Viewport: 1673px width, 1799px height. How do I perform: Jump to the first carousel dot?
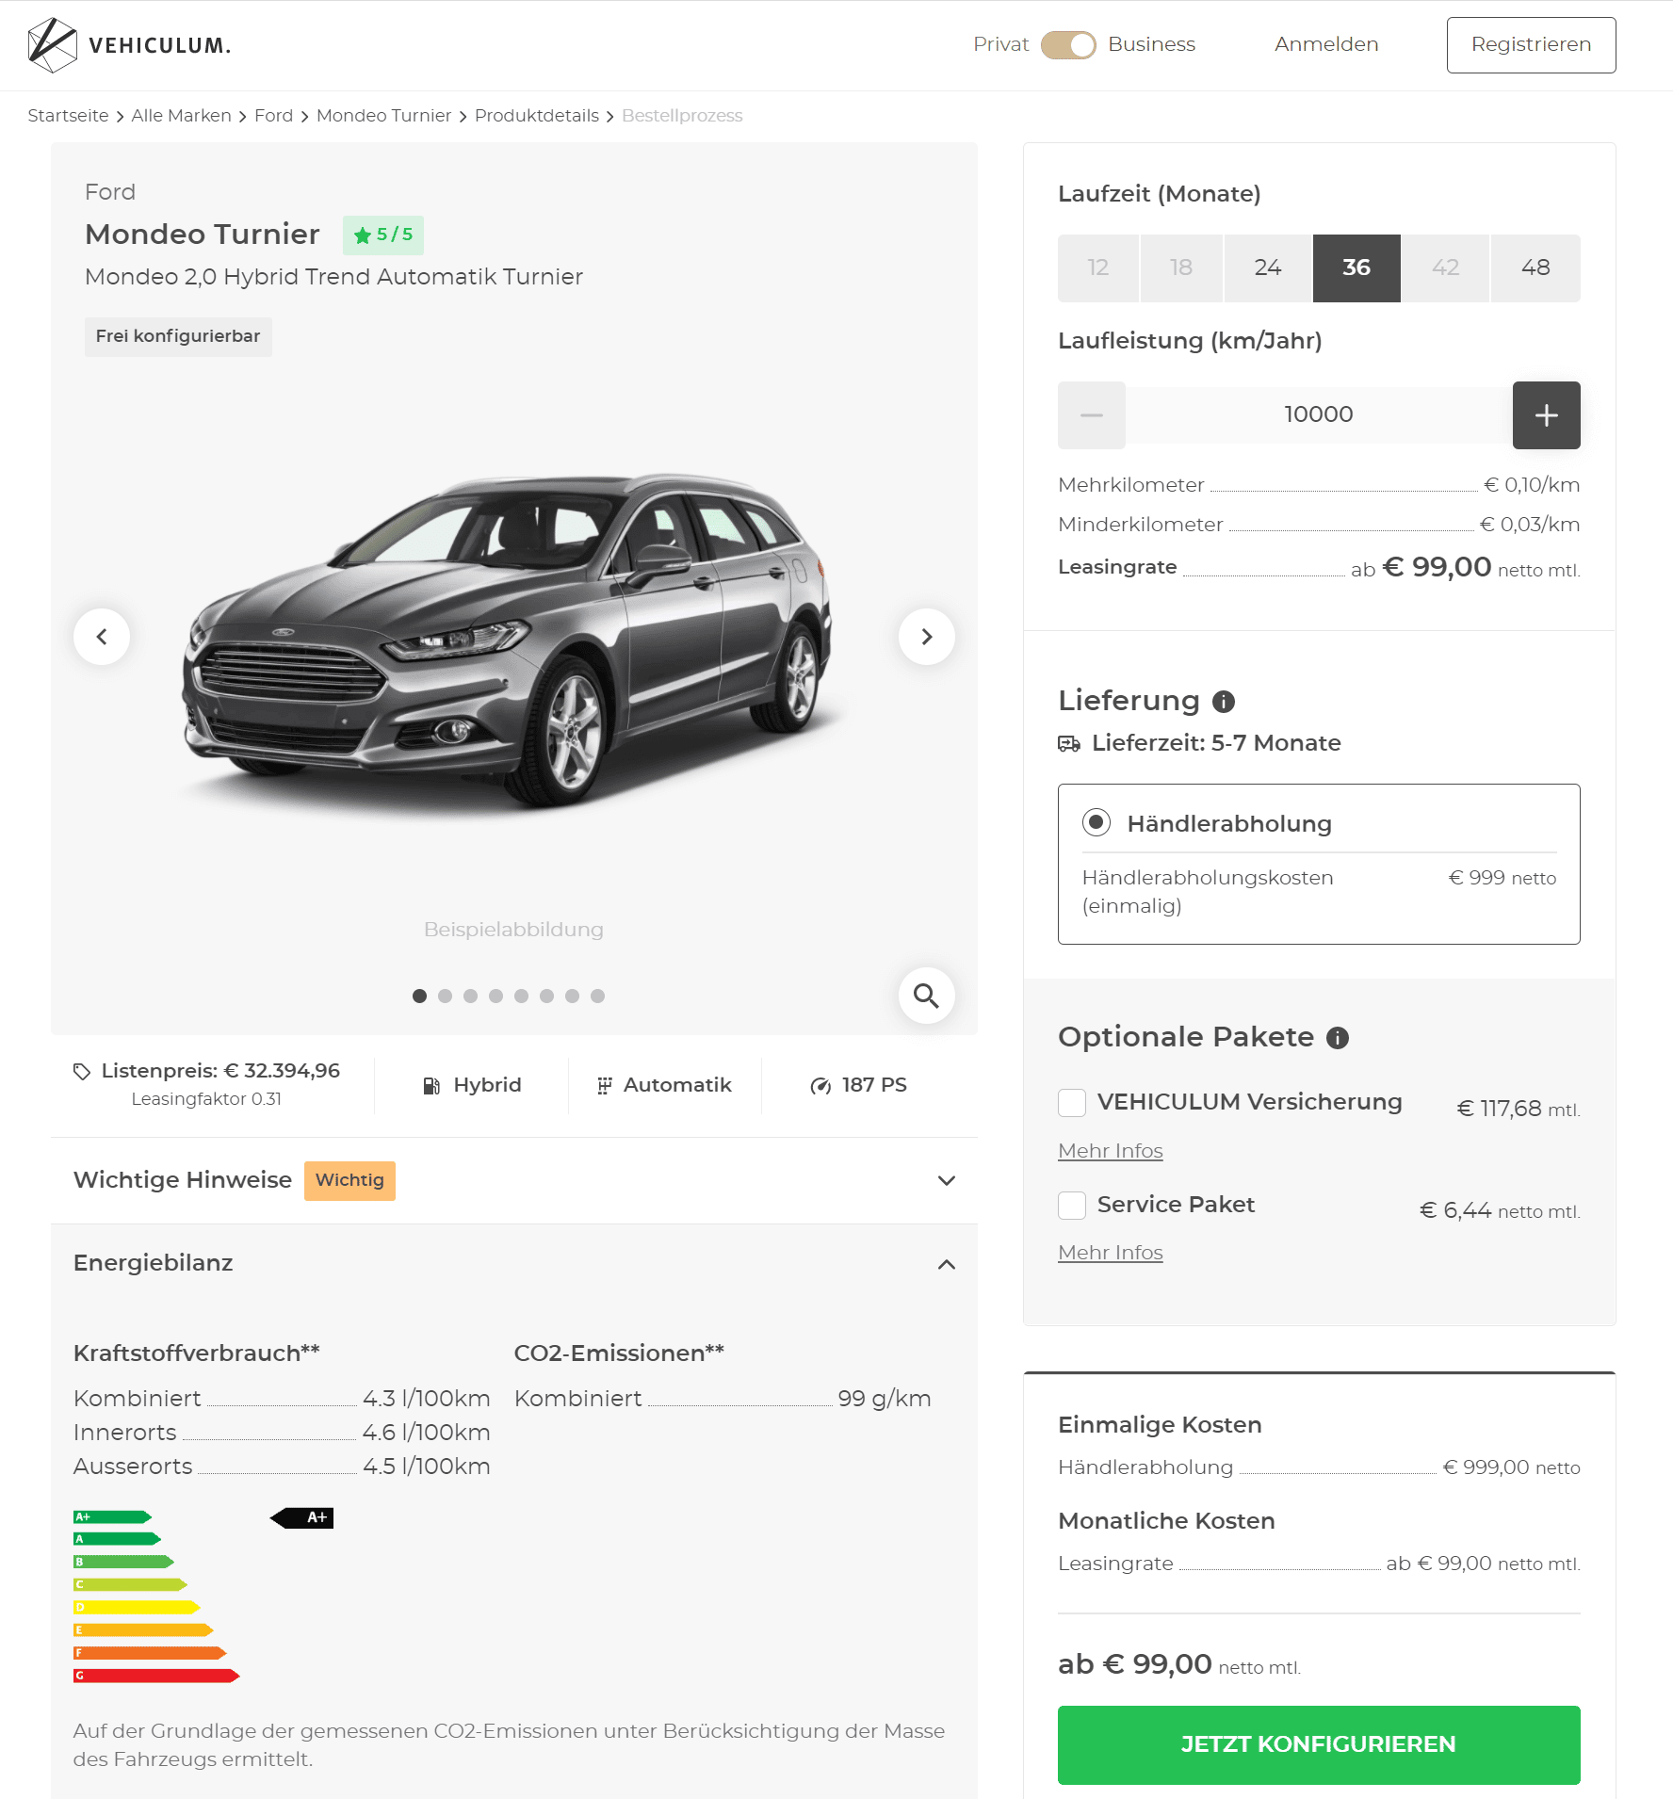click(420, 997)
